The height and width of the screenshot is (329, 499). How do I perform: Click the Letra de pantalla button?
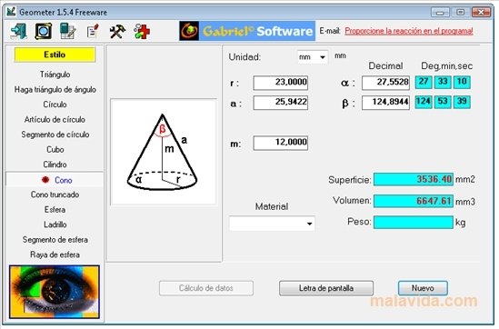point(326,288)
